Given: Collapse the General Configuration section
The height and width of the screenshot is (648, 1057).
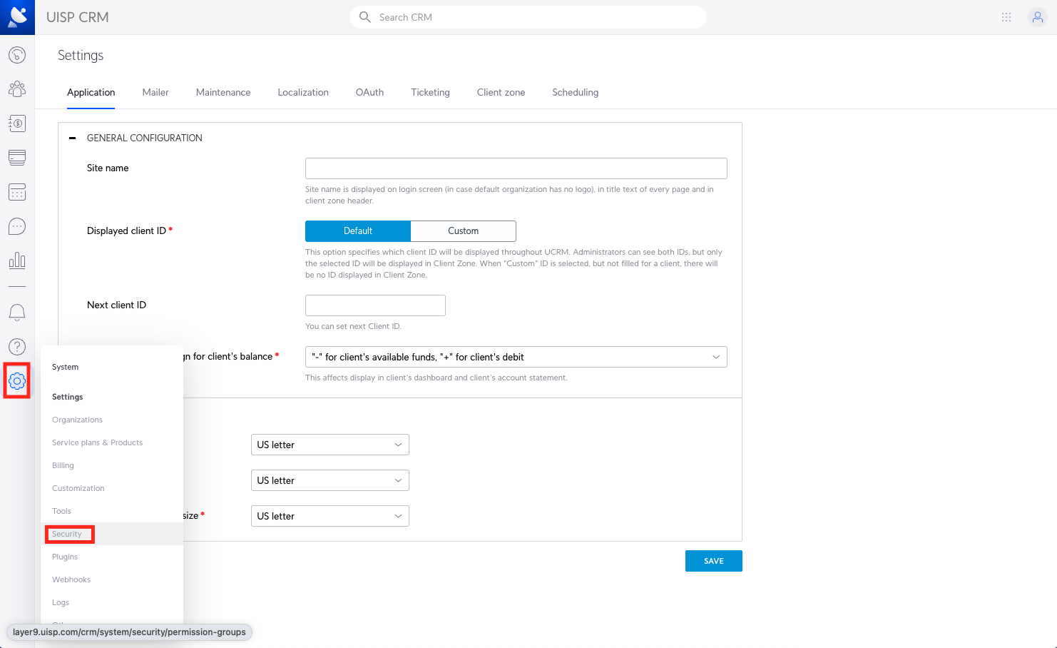Looking at the screenshot, I should [72, 138].
